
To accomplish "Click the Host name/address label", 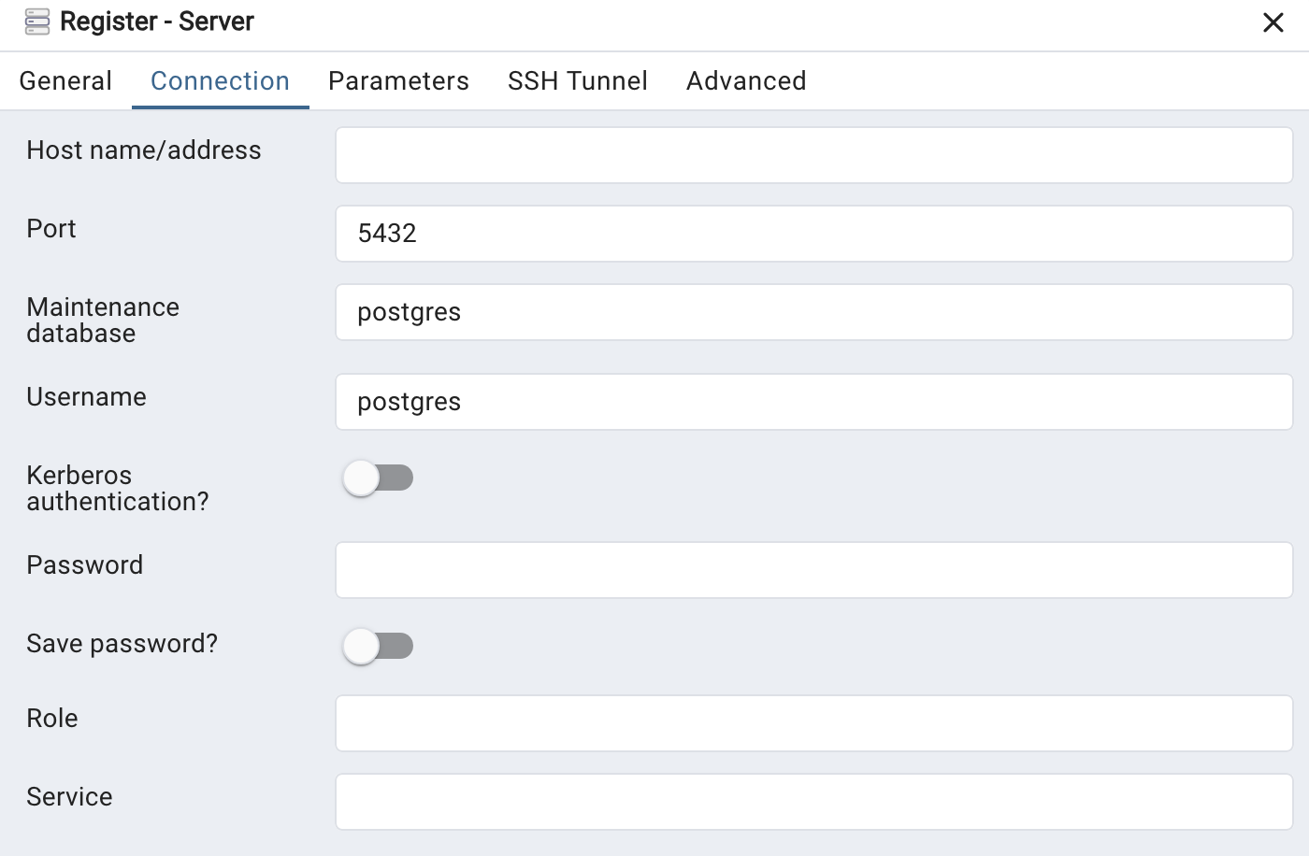I will pyautogui.click(x=144, y=150).
